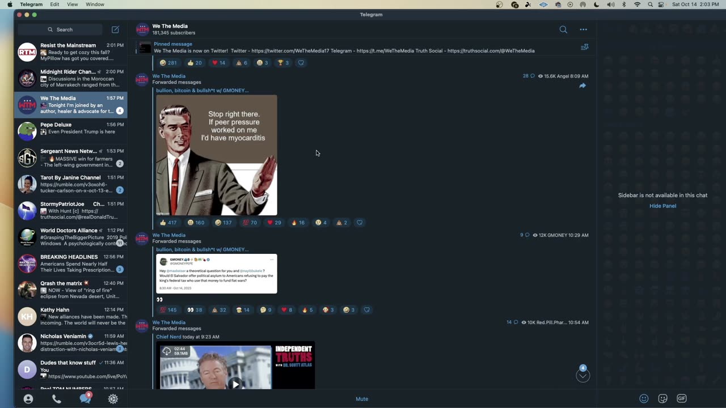
Task: Open macOS Control Center icon
Action: click(661, 5)
